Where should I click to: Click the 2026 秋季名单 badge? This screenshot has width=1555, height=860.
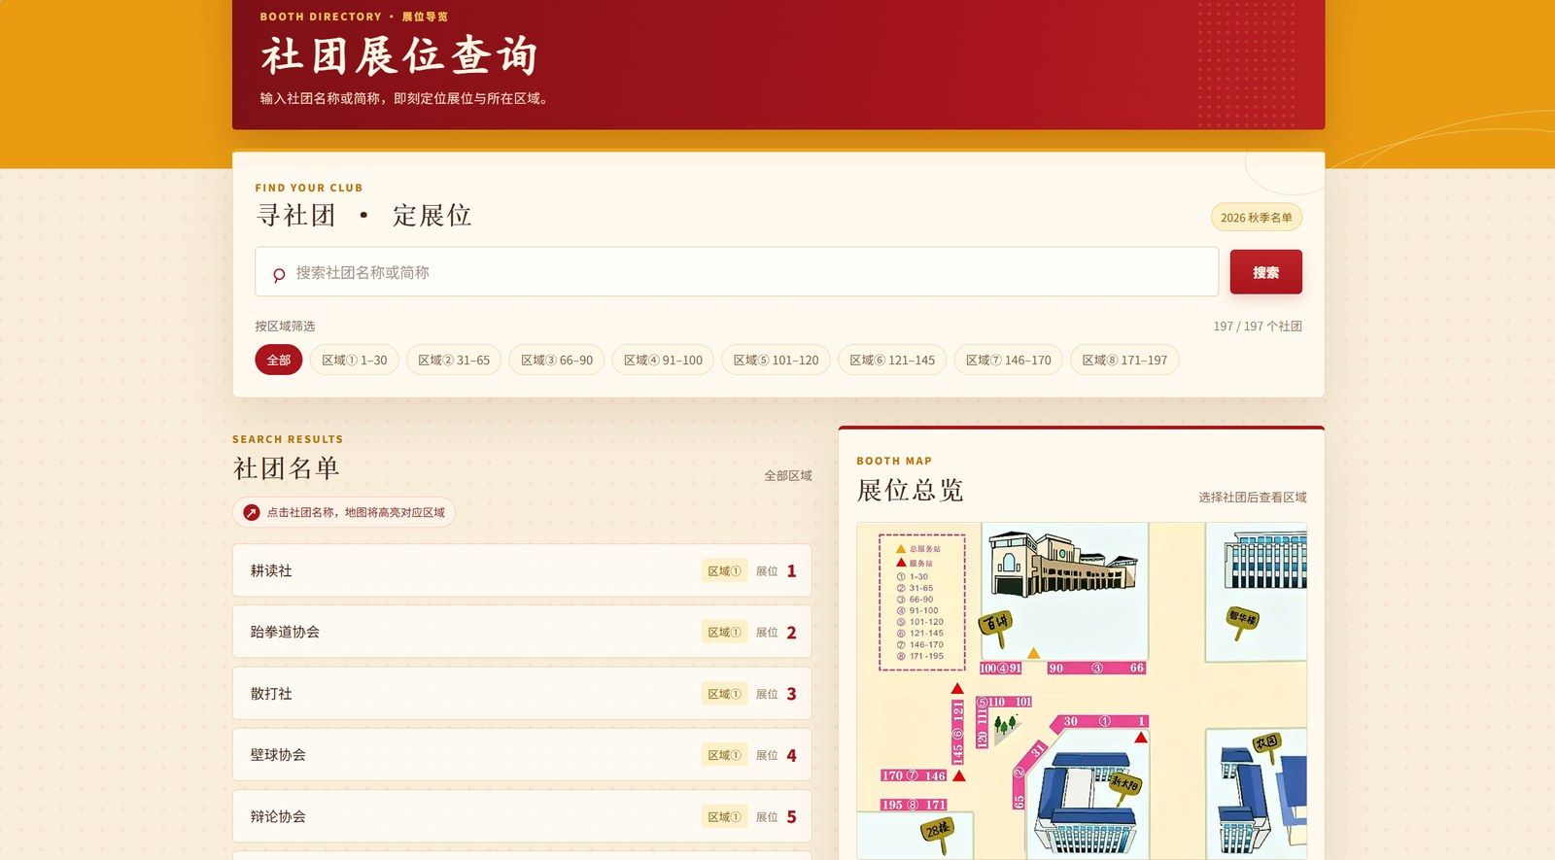pos(1257,218)
